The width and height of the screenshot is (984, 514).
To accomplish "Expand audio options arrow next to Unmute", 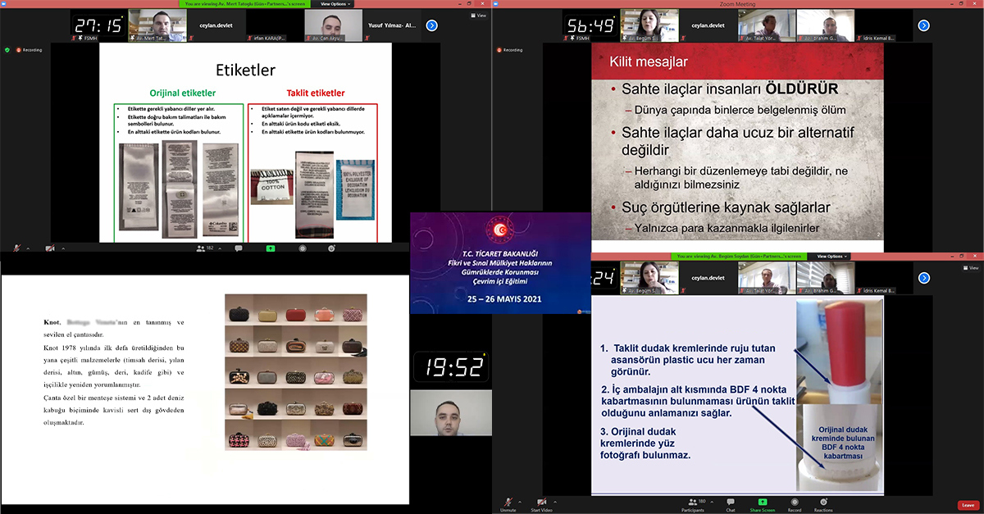I will 522,500.
